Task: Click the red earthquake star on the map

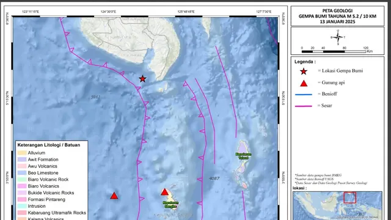Action: tap(142, 79)
